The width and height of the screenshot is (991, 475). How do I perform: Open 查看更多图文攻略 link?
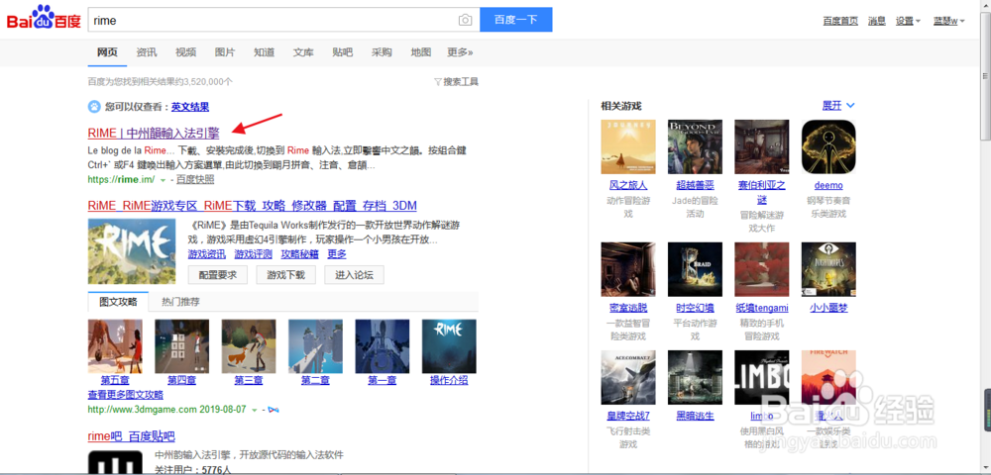125,395
